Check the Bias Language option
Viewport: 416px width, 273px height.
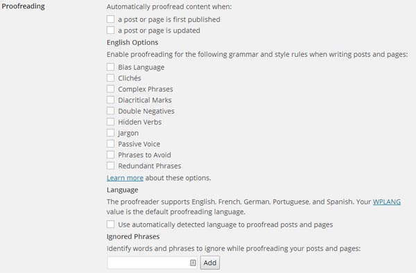[111, 67]
